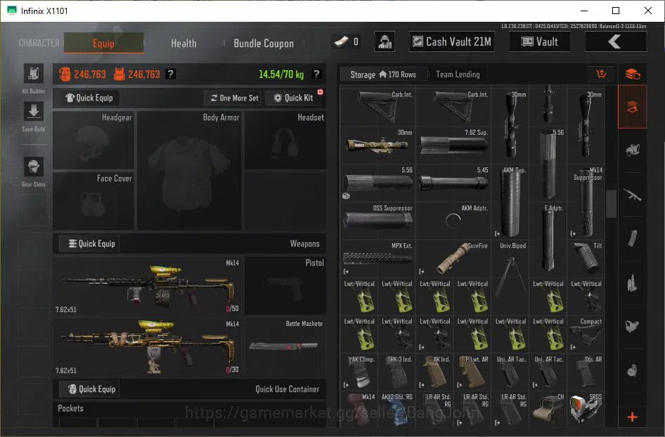Image resolution: width=665 pixels, height=437 pixels.
Task: Click the cash bills currency icon
Action: coord(342,41)
